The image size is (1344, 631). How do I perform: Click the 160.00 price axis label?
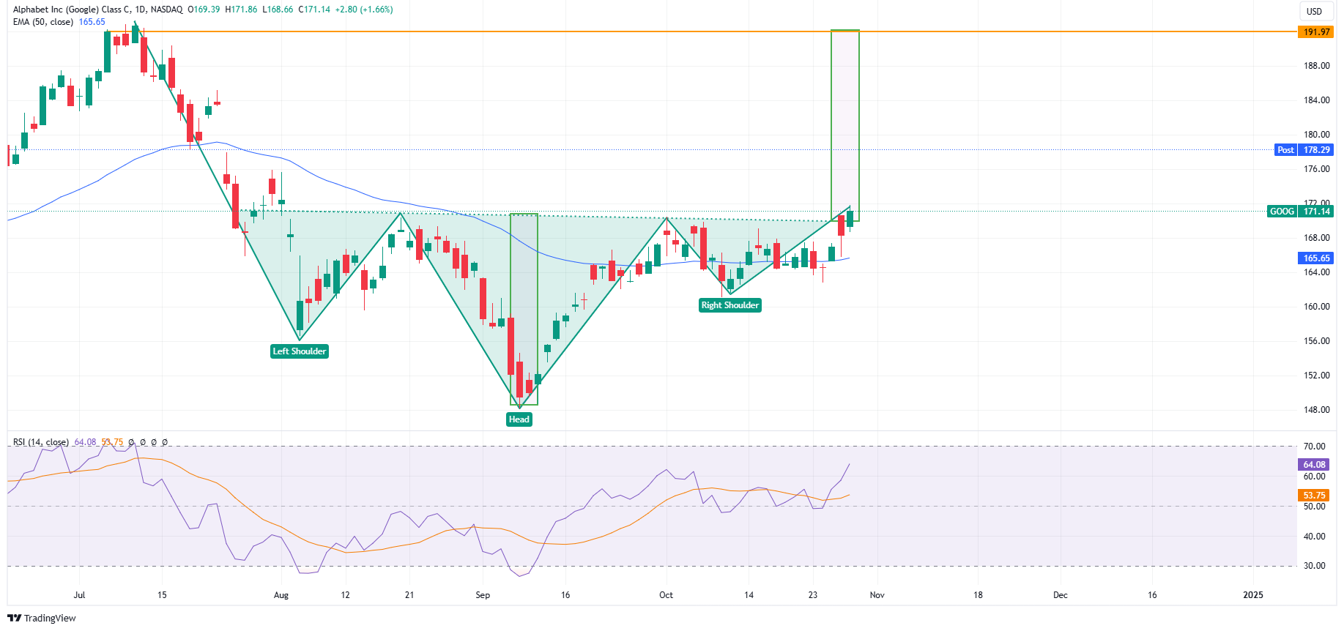coord(1316,307)
